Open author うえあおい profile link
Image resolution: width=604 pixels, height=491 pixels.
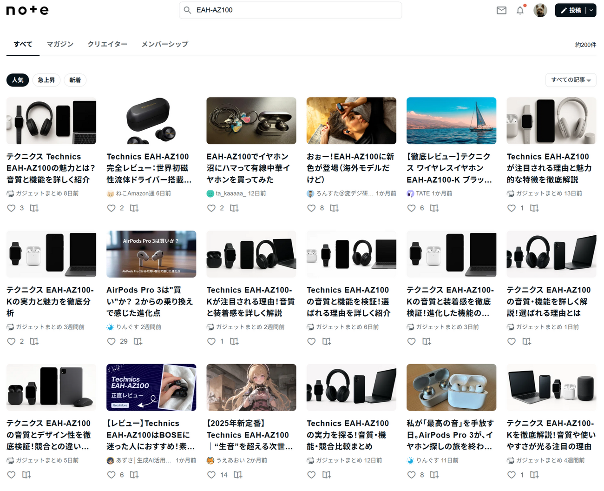[x=230, y=460]
